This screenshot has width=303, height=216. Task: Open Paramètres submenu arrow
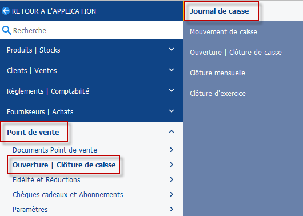tap(172, 209)
